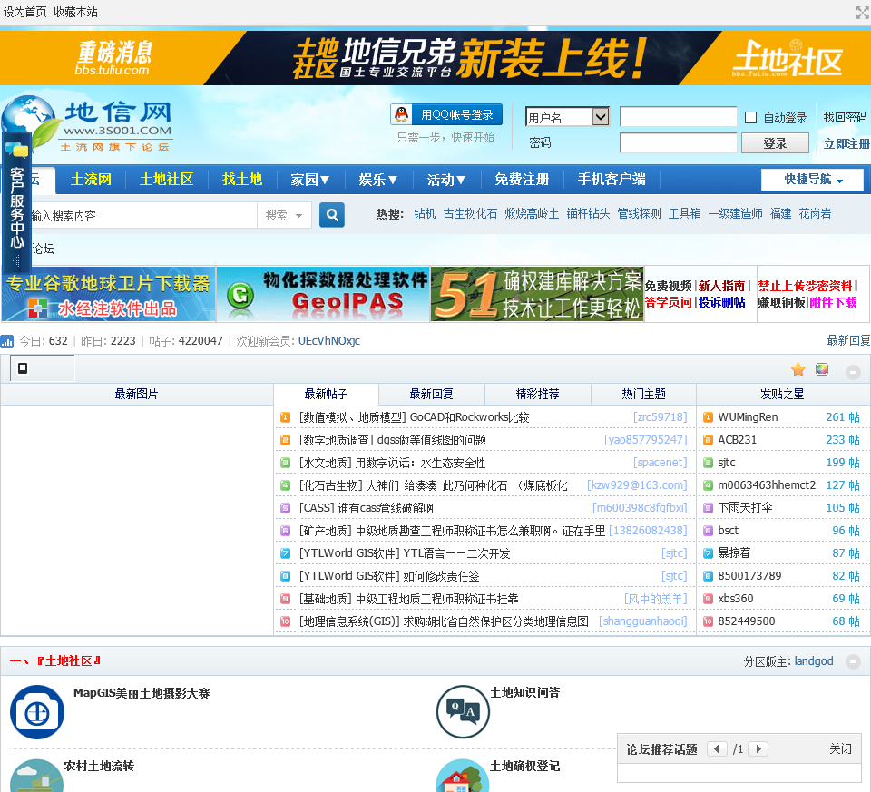The image size is (871, 792).
Task: Switch to the 热门主题 tab
Action: pos(643,395)
